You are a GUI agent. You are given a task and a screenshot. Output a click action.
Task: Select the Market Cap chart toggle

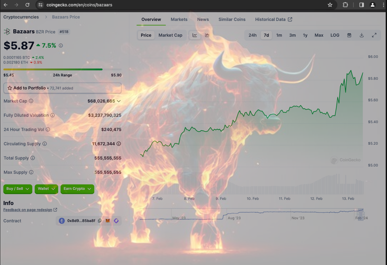(x=170, y=35)
